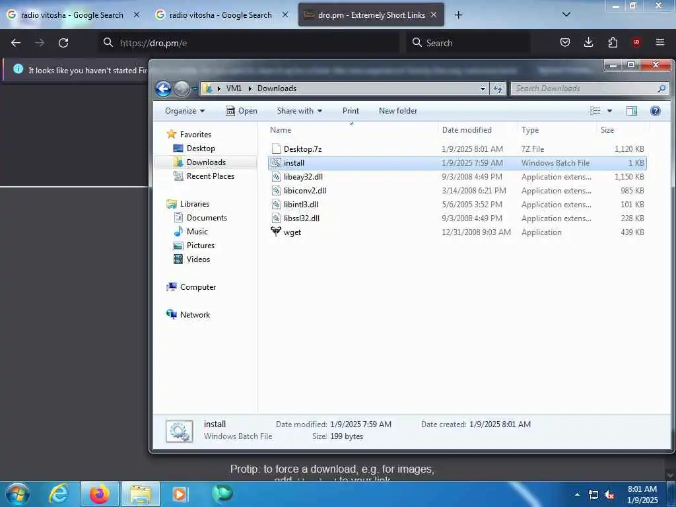This screenshot has height=507, width=676.
Task: Open Windows Media Player from taskbar
Action: coord(180,494)
